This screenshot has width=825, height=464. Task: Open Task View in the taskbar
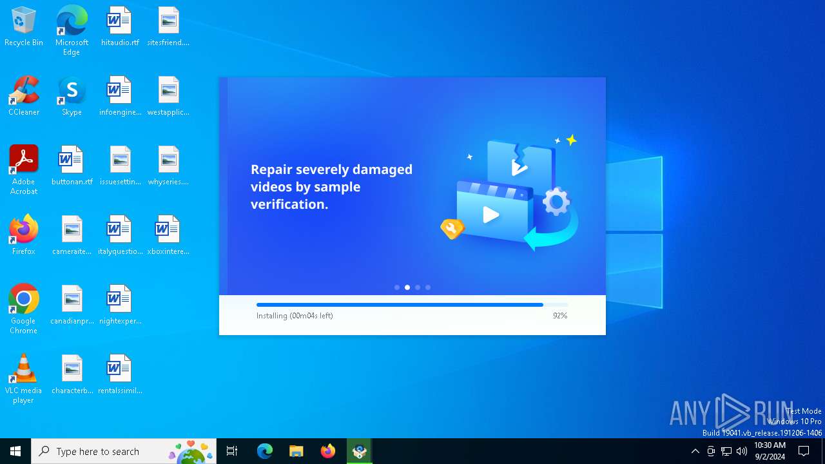click(x=232, y=451)
